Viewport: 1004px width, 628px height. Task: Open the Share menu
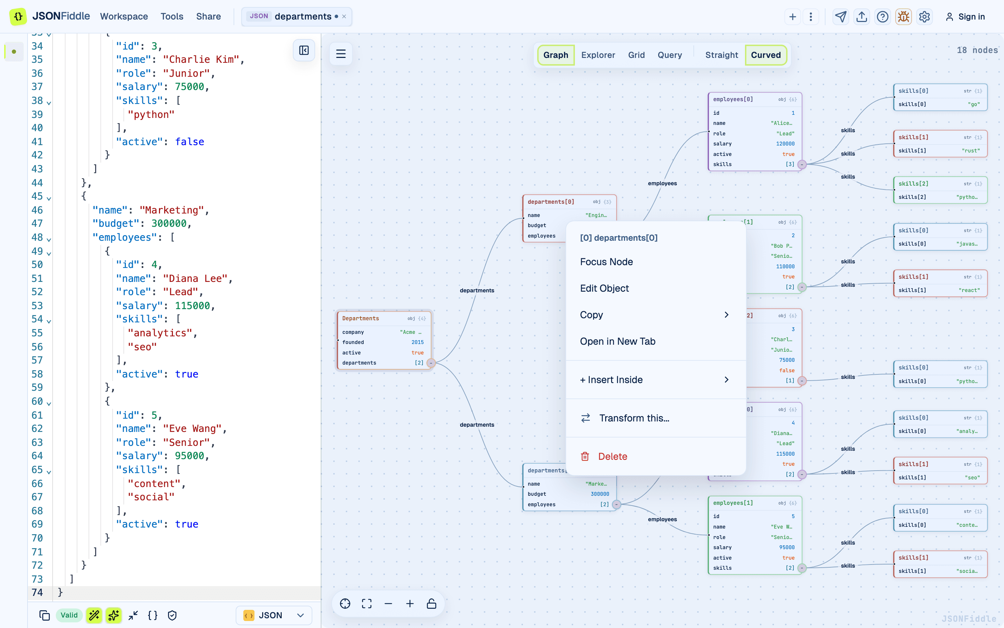(208, 17)
